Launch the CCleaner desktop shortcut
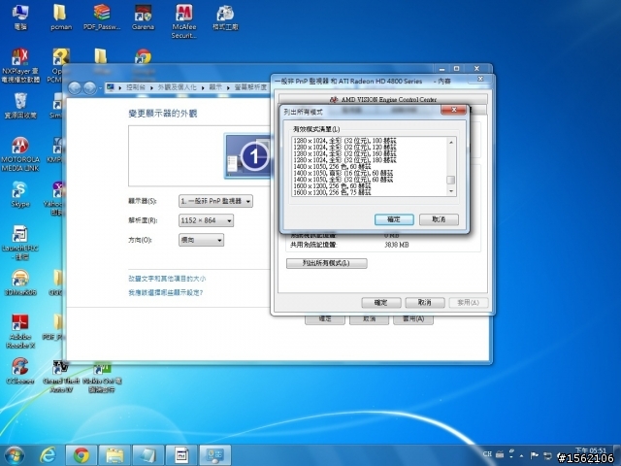621x466 pixels. tap(19, 371)
